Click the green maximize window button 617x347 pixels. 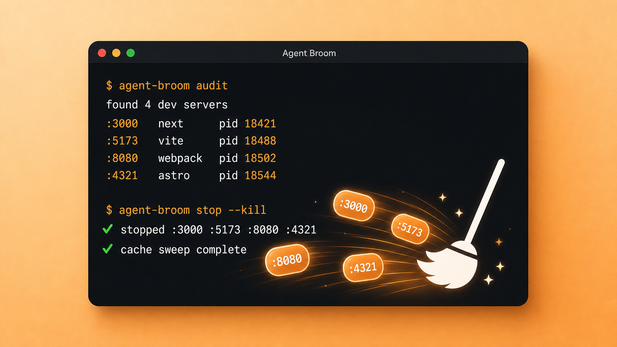point(131,53)
